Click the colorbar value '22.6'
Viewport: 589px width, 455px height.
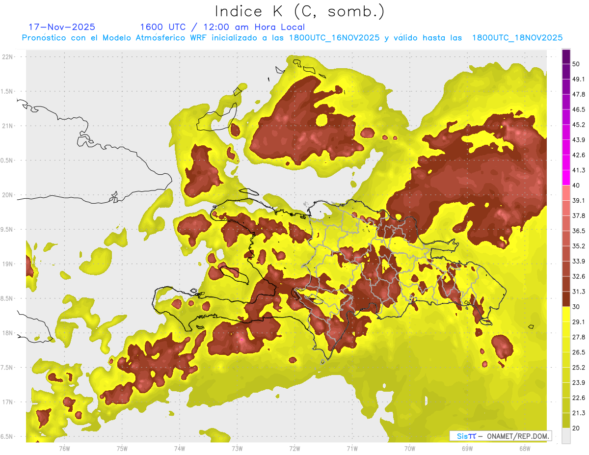coord(579,398)
